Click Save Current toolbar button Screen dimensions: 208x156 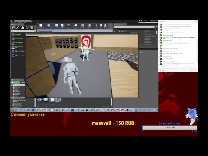pyautogui.click(x=41, y=26)
